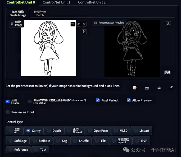181x157 pixels.
Task: Select the T2IA control type
Action: (x=40, y=150)
